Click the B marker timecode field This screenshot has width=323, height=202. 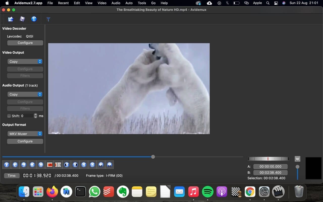coord(271,172)
